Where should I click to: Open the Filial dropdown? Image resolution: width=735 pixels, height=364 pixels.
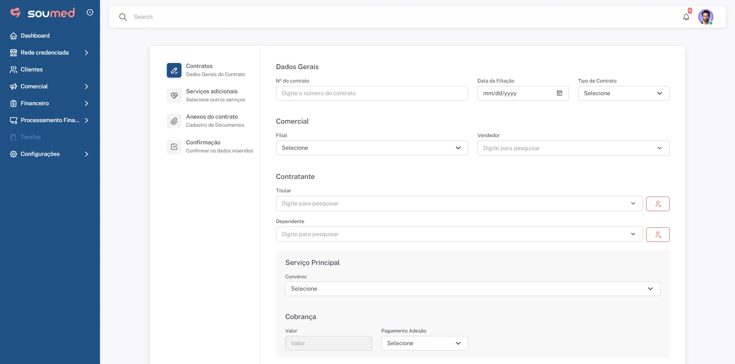(372, 148)
